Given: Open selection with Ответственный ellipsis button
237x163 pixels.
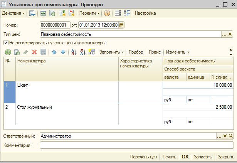Looking at the screenshot, I should pos(219,136).
